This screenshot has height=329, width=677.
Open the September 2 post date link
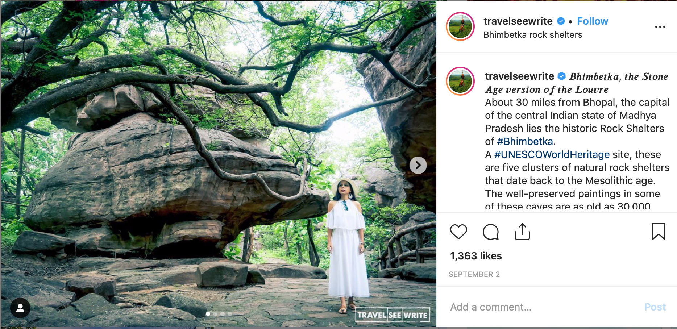[474, 274]
